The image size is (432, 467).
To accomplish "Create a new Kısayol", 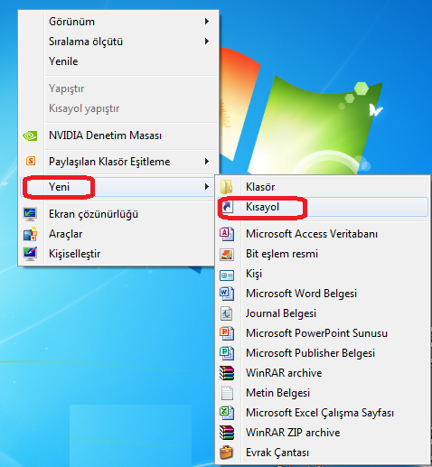I will [x=323, y=207].
